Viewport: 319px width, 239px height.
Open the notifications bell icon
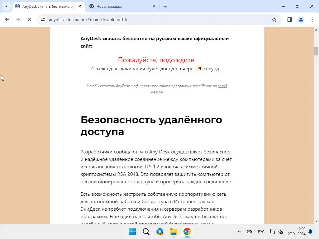(x=311, y=232)
